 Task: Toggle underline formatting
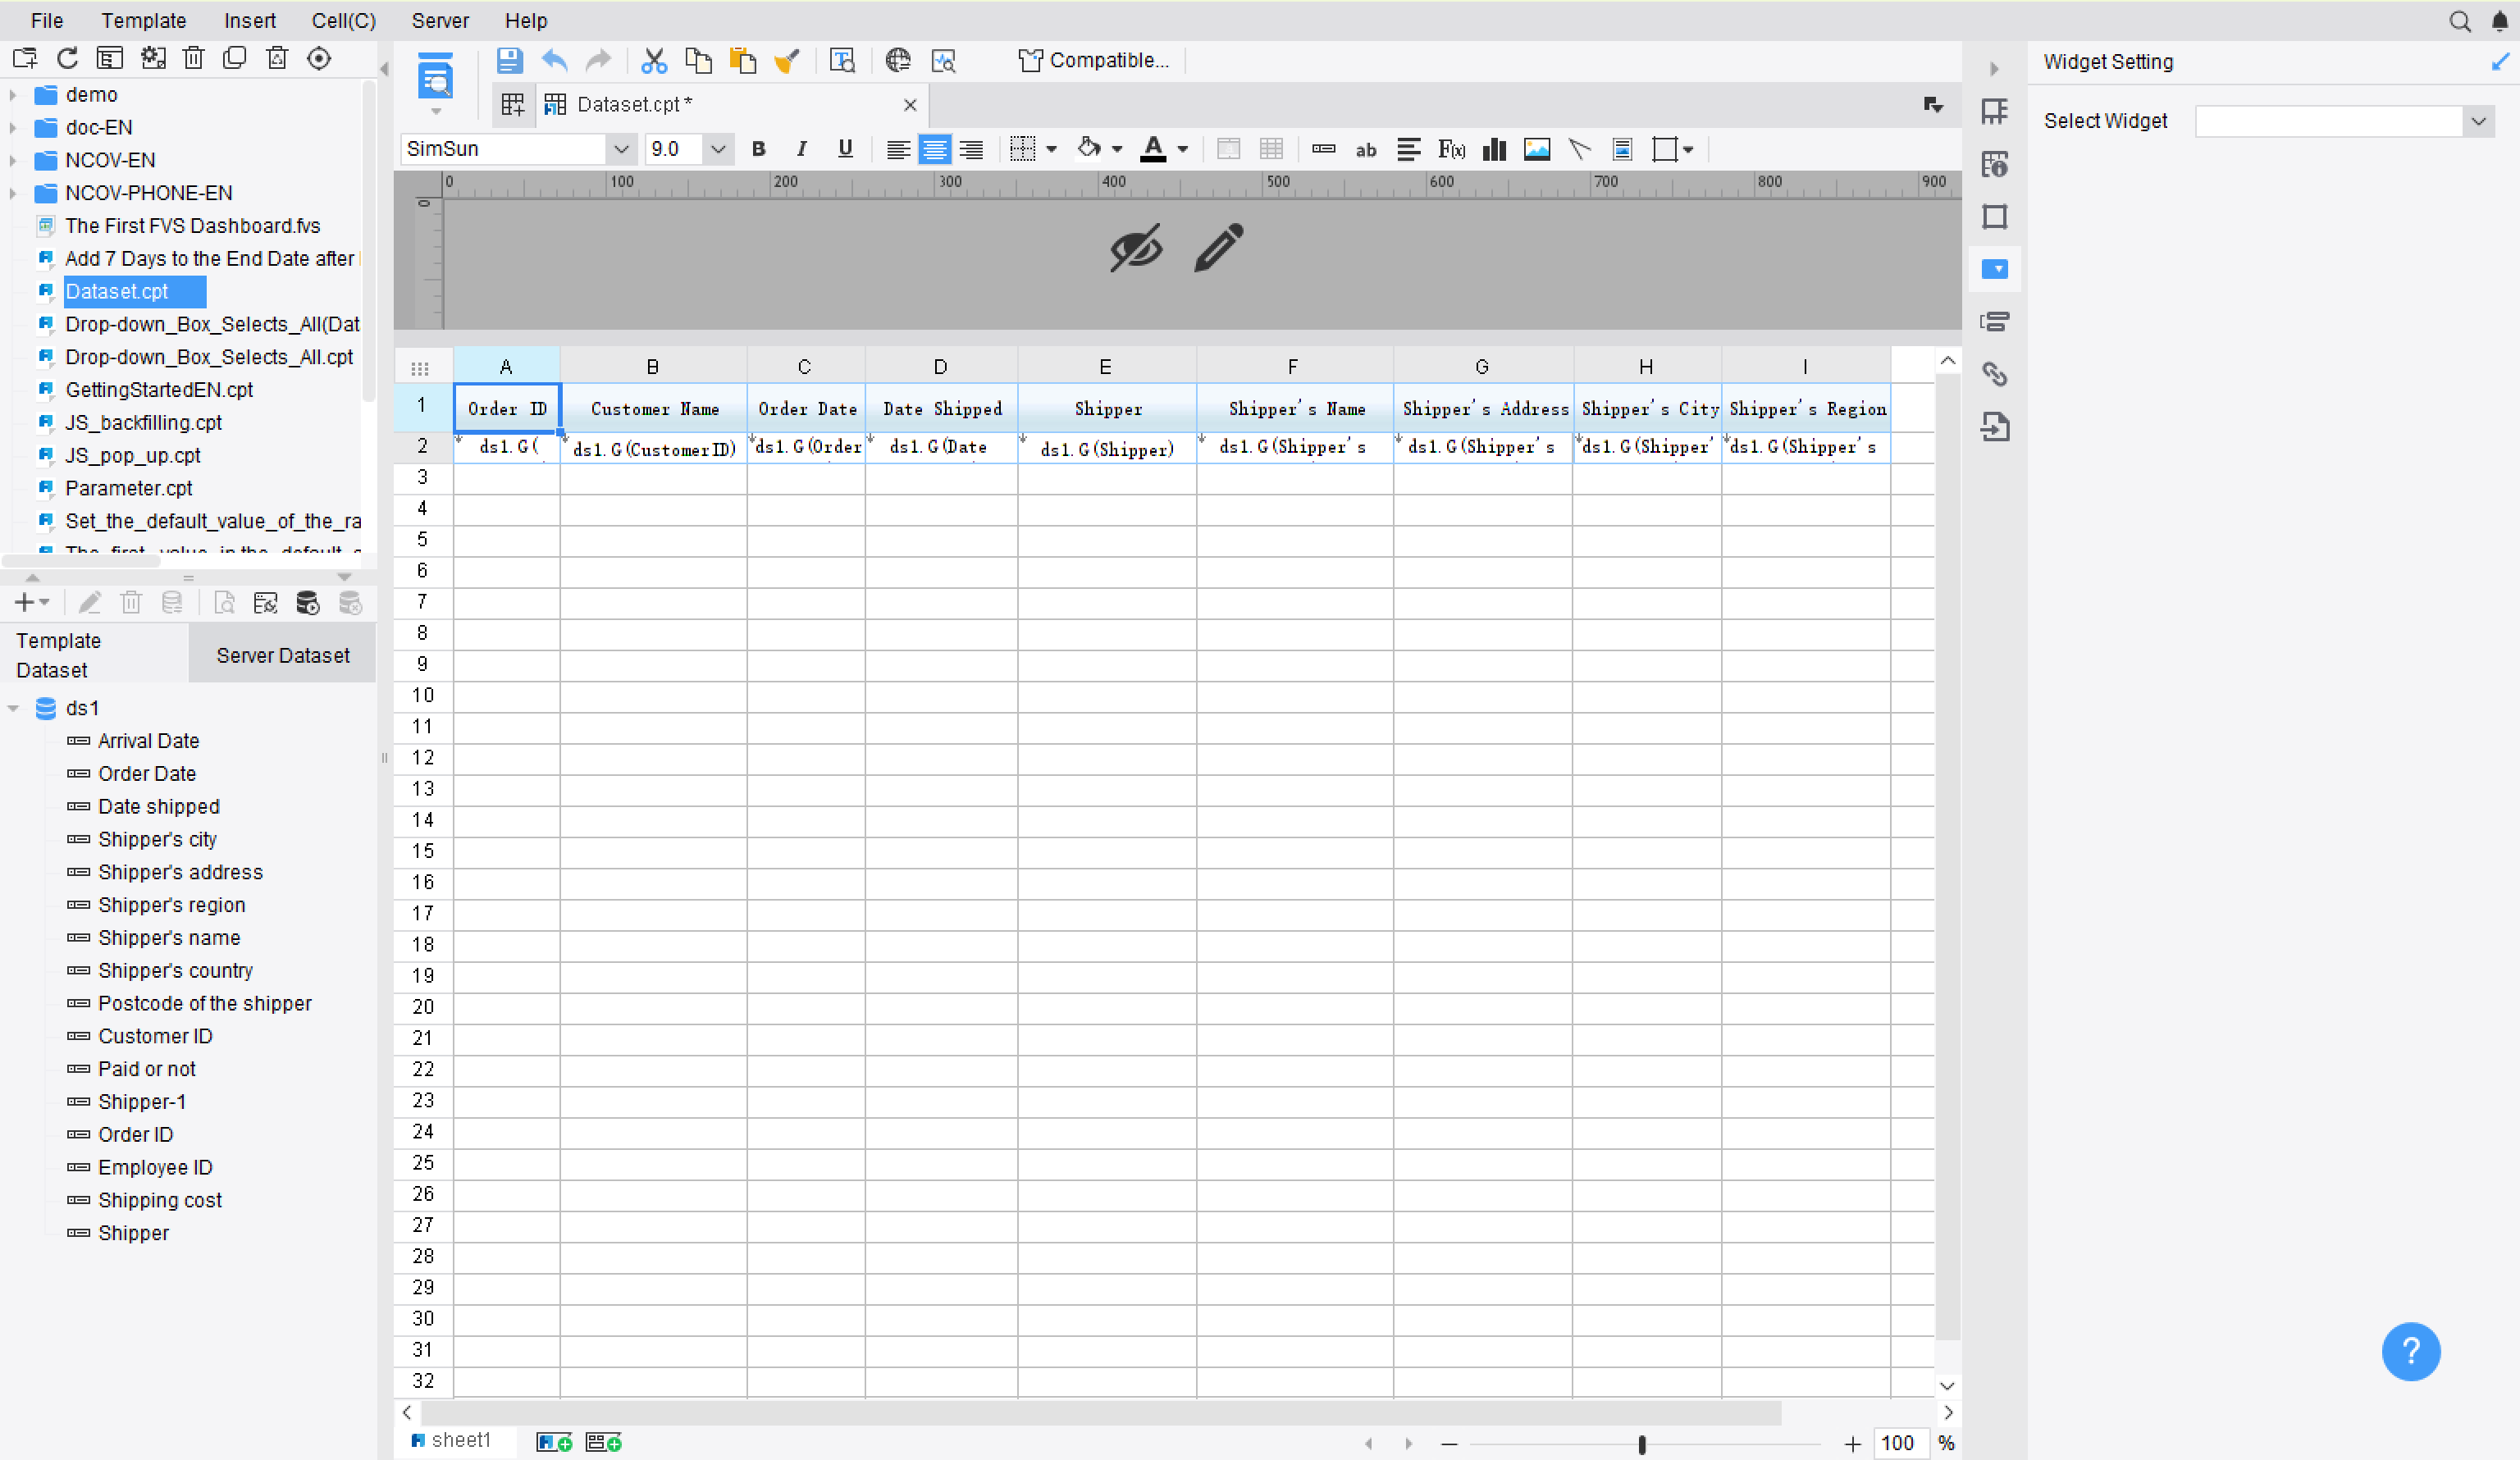tap(845, 149)
